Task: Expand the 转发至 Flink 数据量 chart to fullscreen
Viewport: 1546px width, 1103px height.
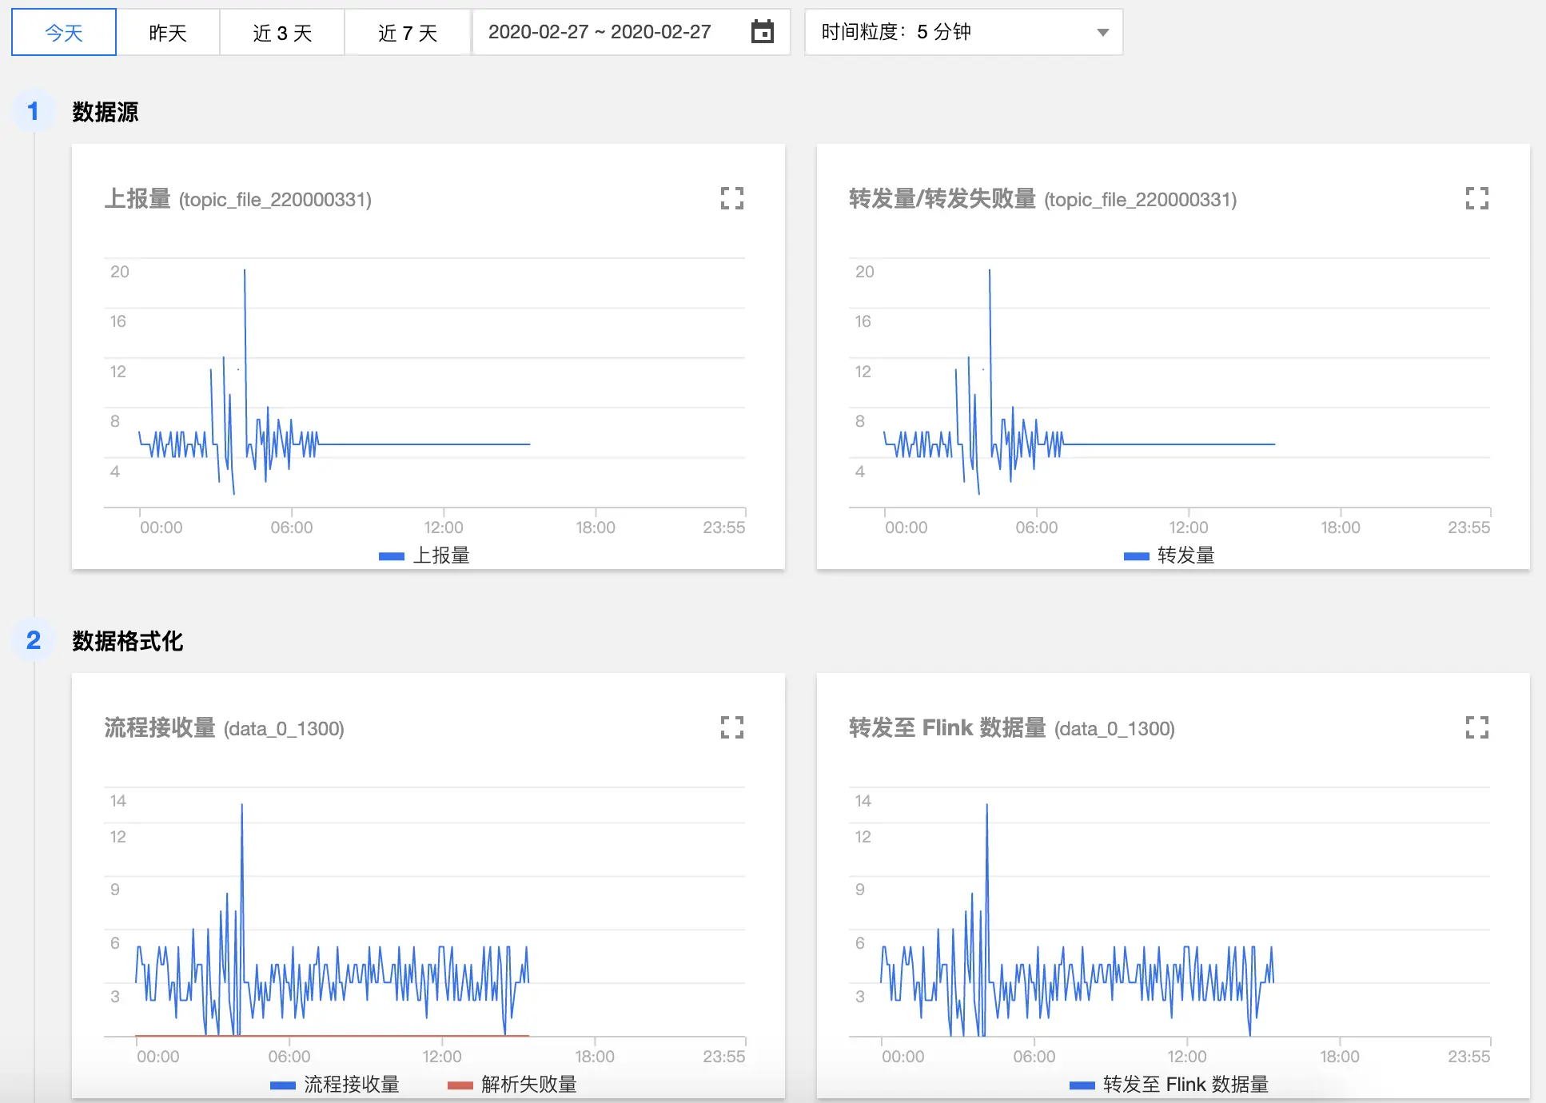Action: [x=1476, y=727]
